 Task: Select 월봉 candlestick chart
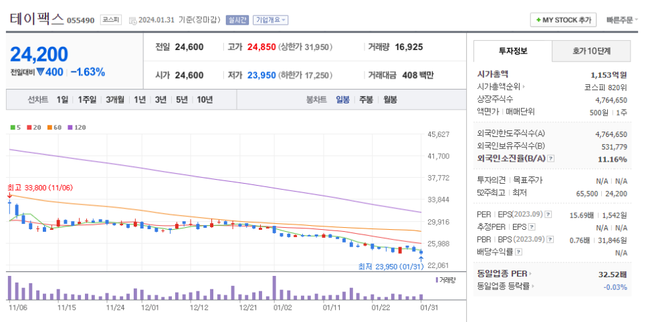pyautogui.click(x=390, y=100)
